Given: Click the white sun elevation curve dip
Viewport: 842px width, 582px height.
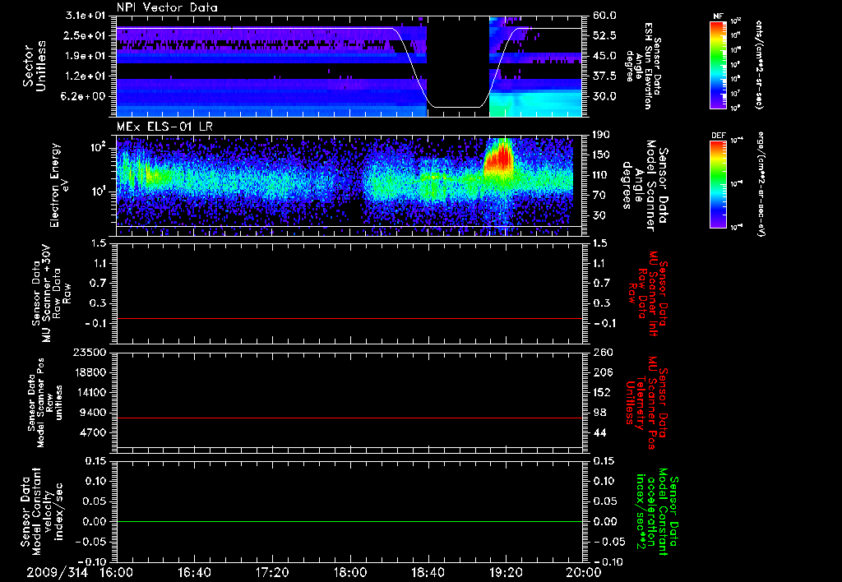Looking at the screenshot, I should coord(457,107).
